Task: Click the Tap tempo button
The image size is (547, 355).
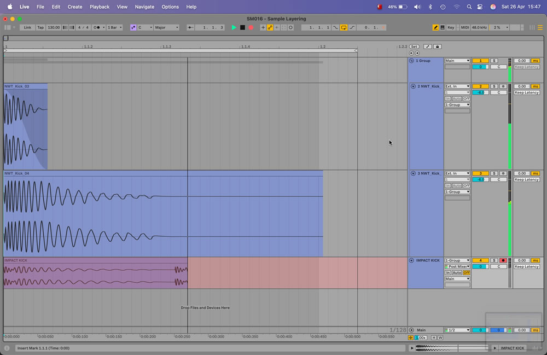Action: point(40,27)
